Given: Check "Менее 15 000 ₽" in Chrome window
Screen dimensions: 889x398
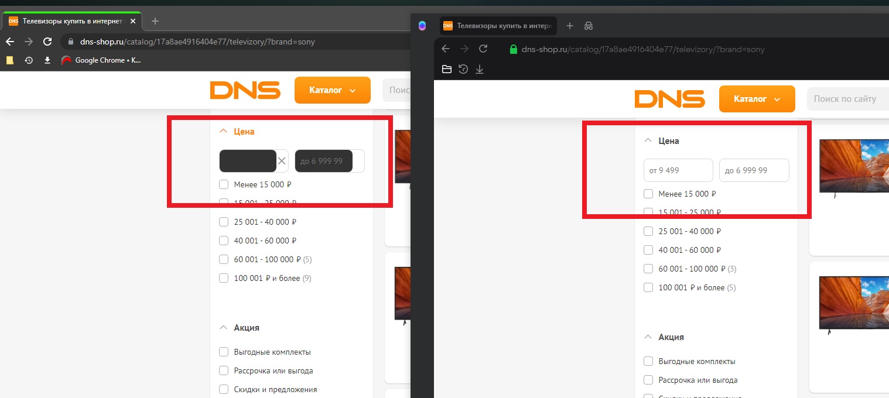Looking at the screenshot, I should tap(224, 184).
